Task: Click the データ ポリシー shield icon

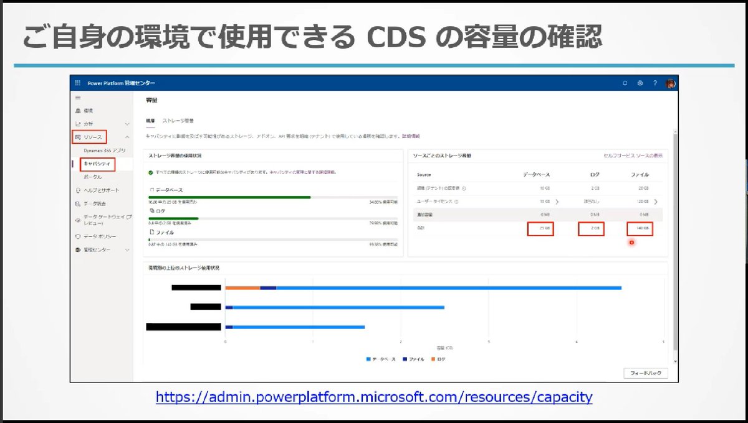Action: pyautogui.click(x=78, y=236)
